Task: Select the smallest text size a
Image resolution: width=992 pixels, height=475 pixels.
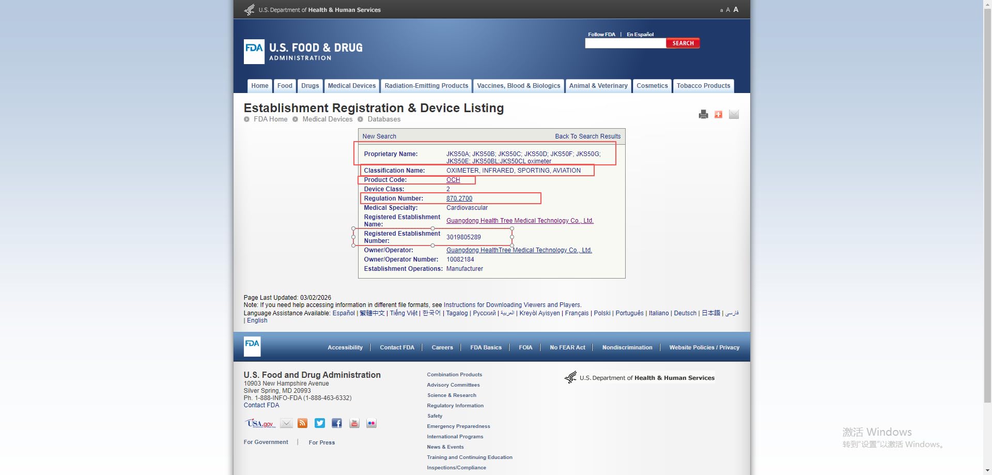Action: pyautogui.click(x=721, y=10)
